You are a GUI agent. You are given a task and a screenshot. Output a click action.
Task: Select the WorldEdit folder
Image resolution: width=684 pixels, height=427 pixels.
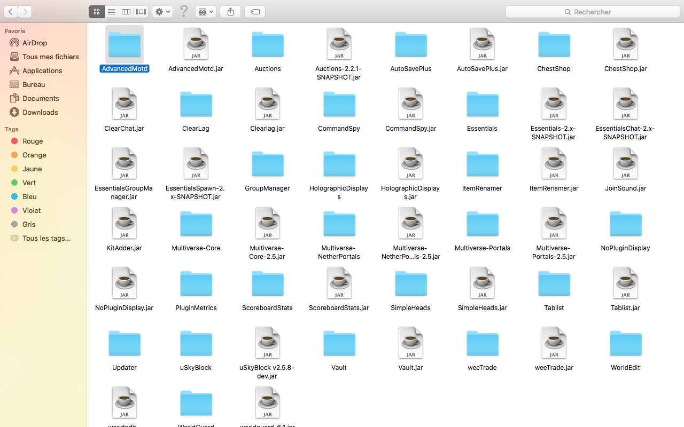pos(626,343)
